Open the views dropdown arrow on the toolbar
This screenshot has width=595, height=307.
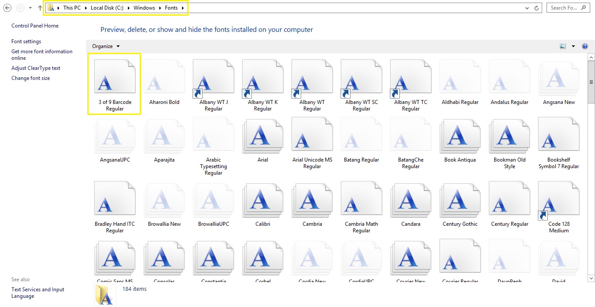pyautogui.click(x=573, y=45)
